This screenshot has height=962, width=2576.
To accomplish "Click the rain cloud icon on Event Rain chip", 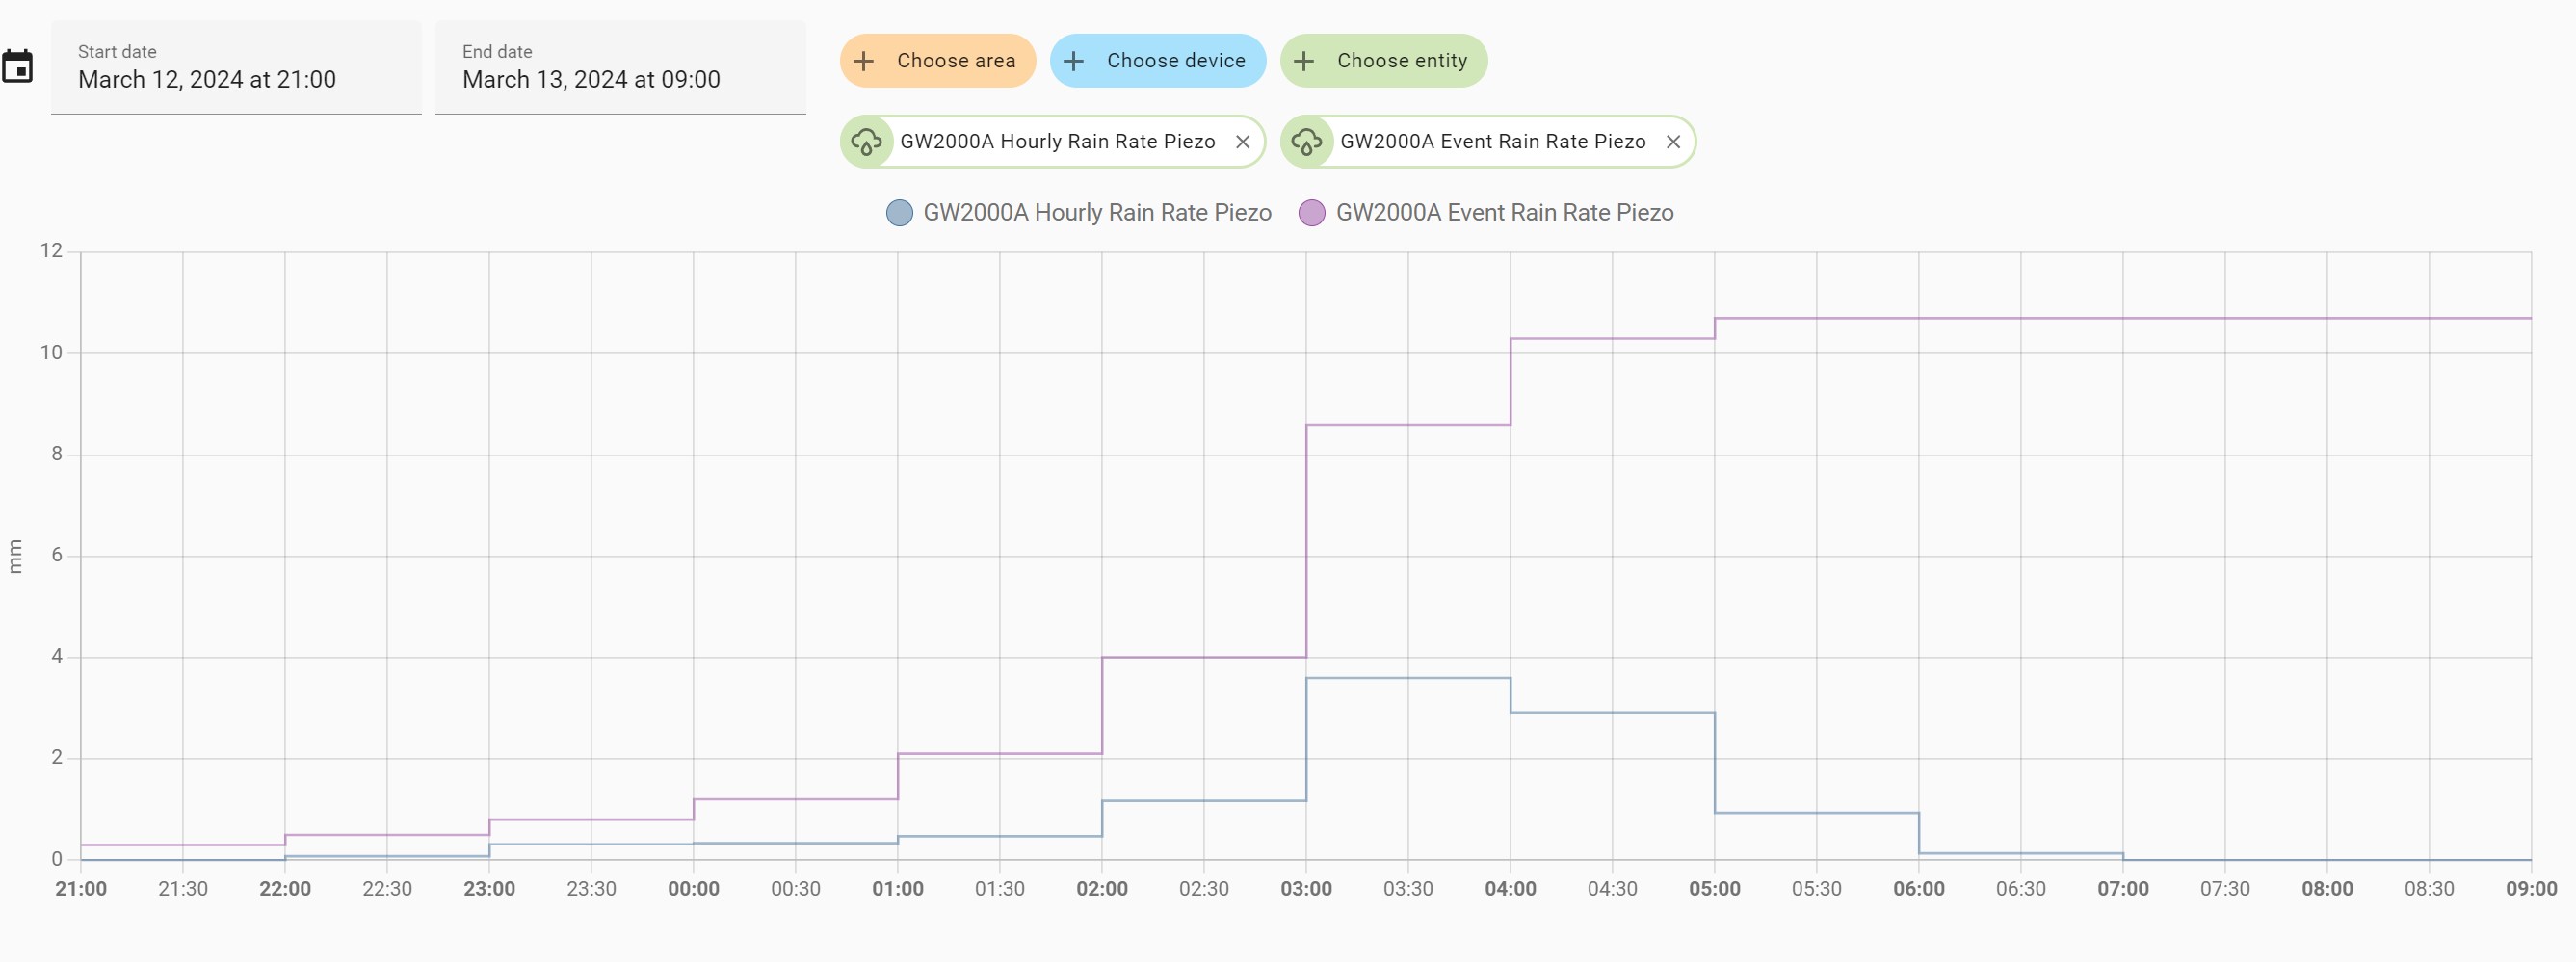I will point(1308,141).
